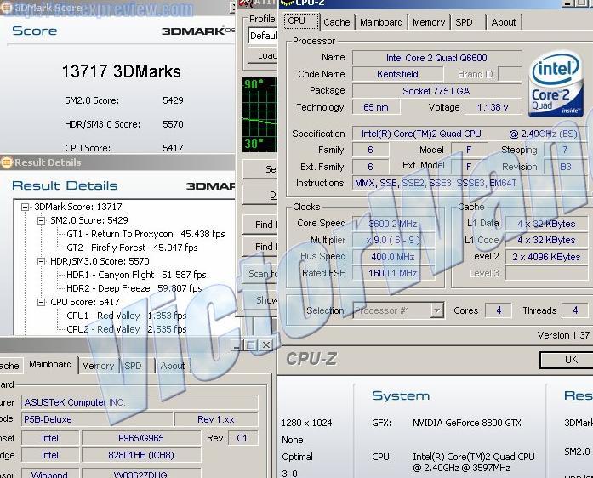
Task: Collapse the 3DMark Score tree node
Action: click(26, 207)
